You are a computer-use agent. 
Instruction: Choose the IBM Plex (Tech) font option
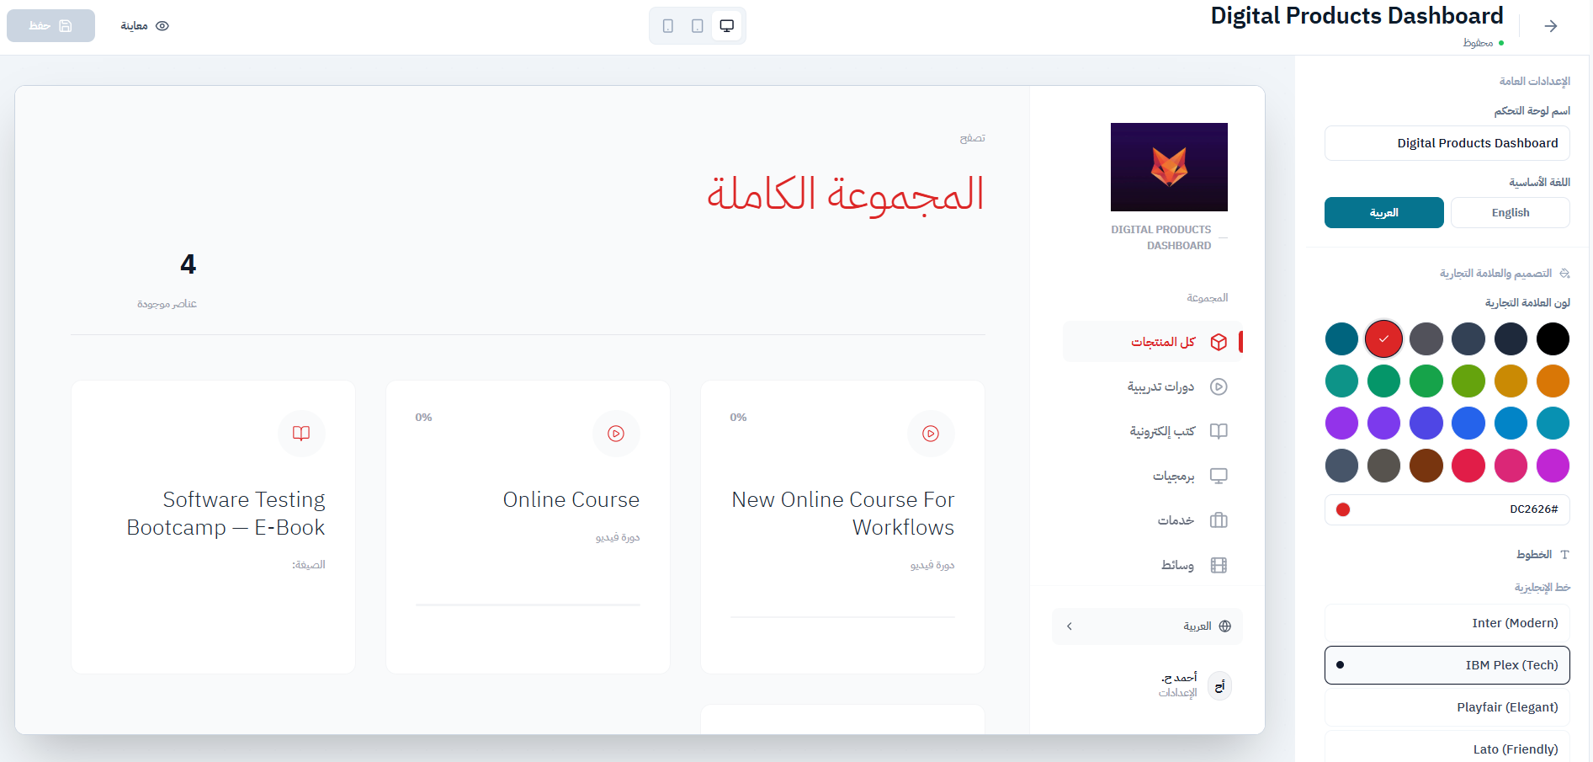pyautogui.click(x=1447, y=665)
